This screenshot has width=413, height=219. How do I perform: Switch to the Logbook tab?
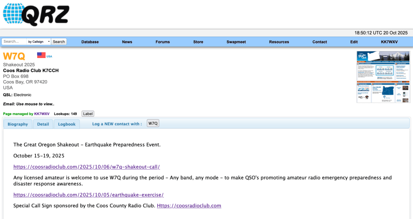67,124
